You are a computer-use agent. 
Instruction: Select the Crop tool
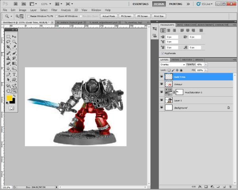tap(8, 47)
